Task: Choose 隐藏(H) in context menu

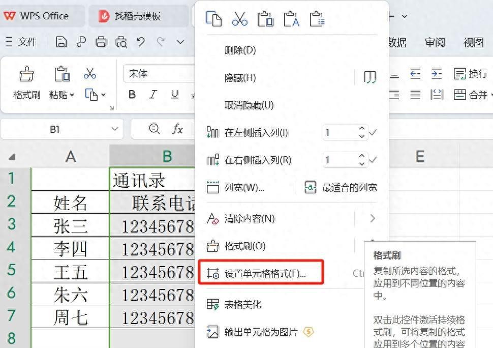Action: 240,77
